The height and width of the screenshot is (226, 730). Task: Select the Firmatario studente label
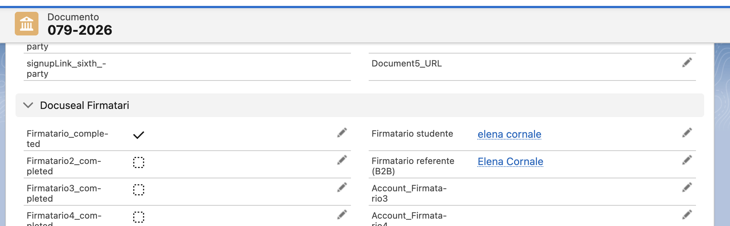[x=412, y=134]
